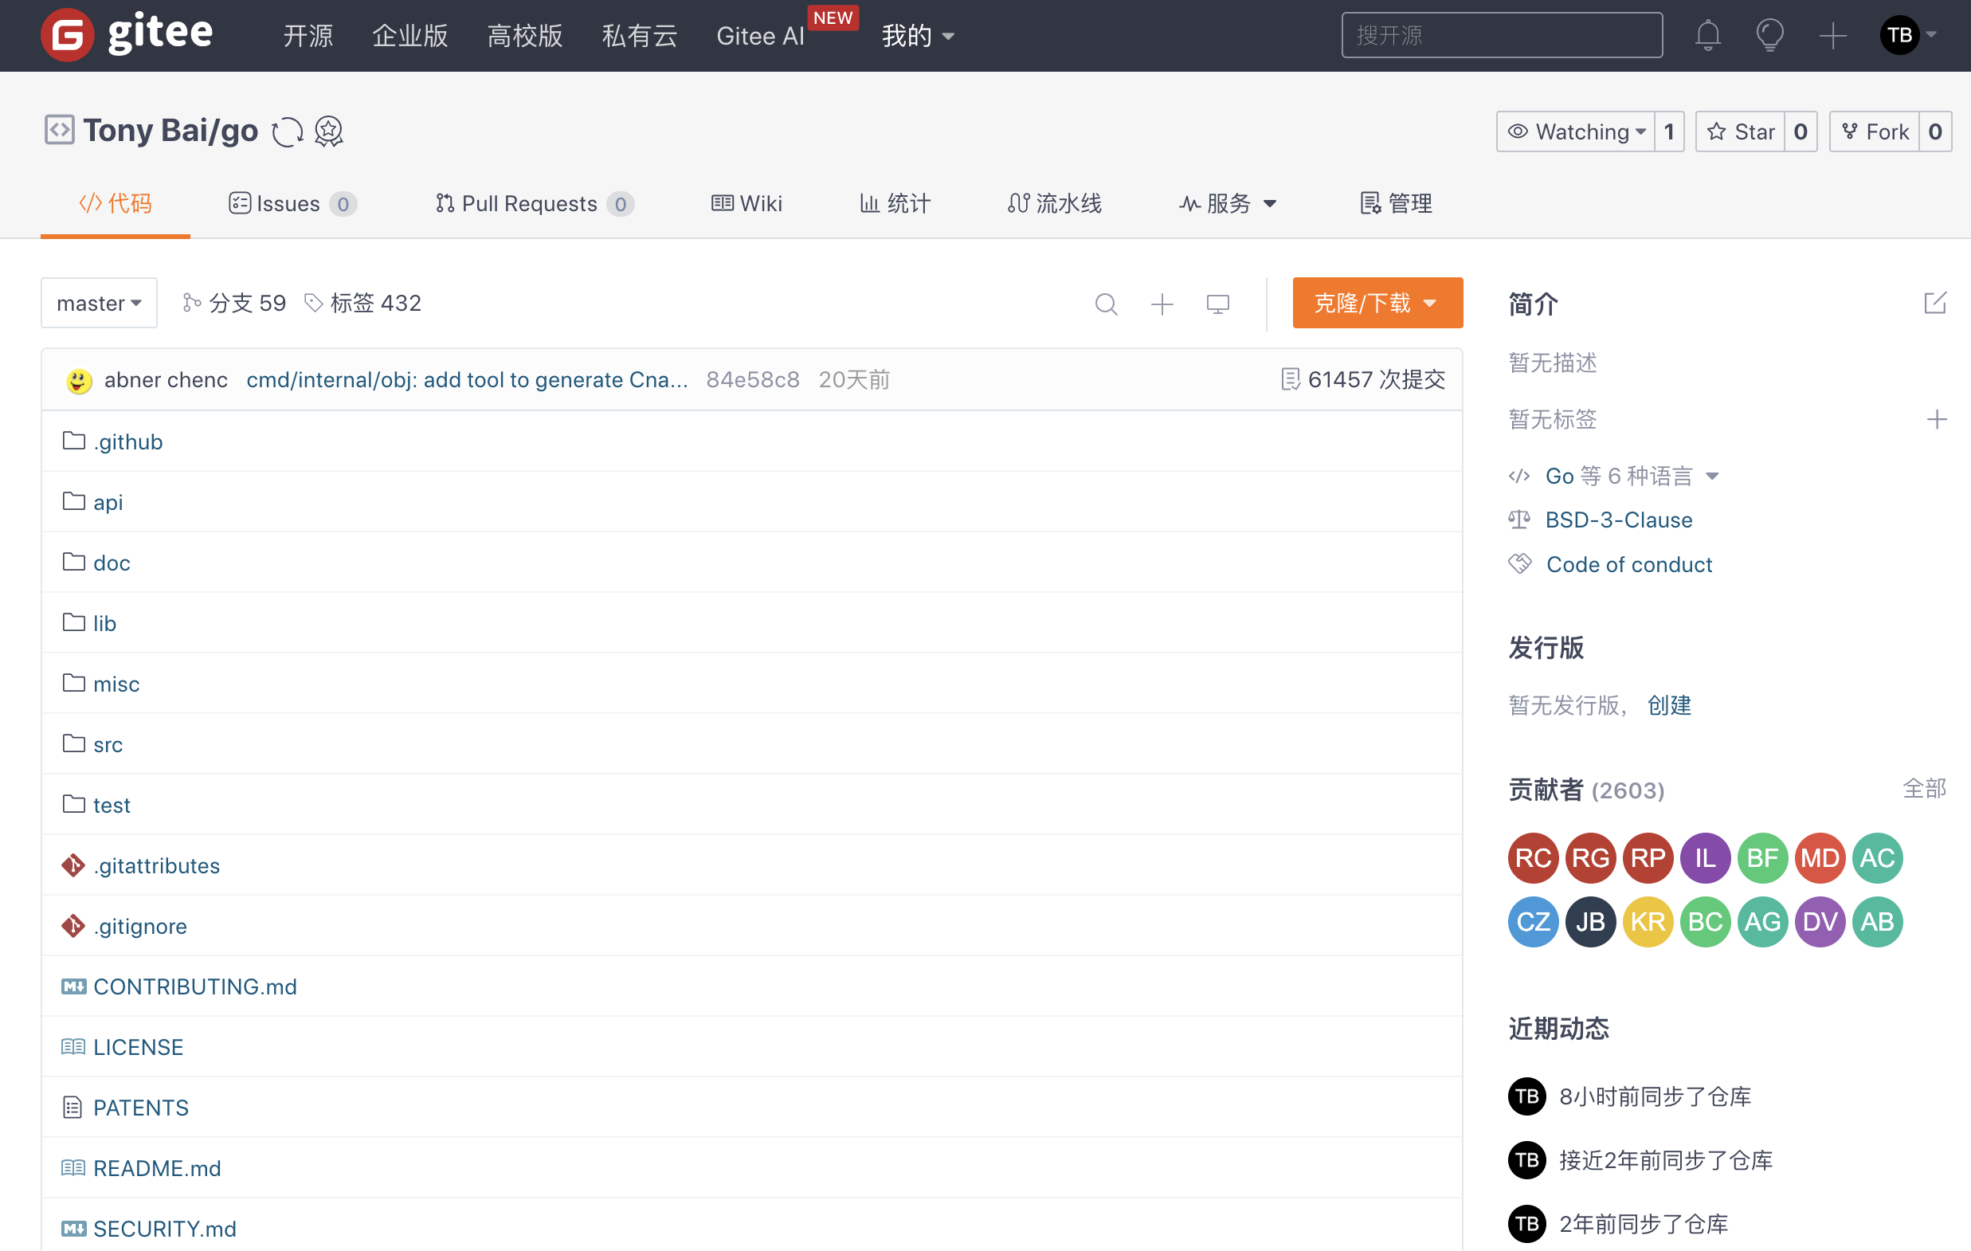The width and height of the screenshot is (1971, 1251).
Task: Open the 管理 tab
Action: [1396, 203]
